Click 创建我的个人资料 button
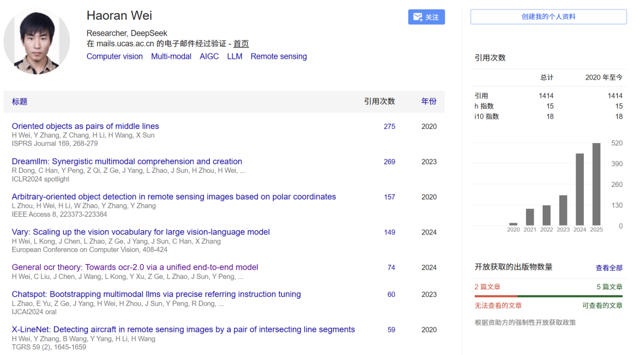 click(x=548, y=17)
